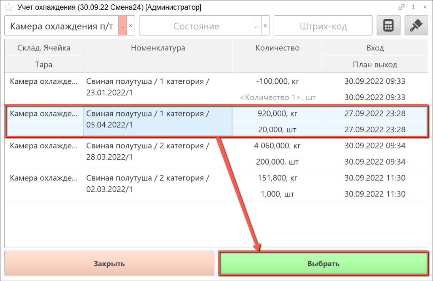Clear the Камера охлаждения field with its X

[x=131, y=26]
